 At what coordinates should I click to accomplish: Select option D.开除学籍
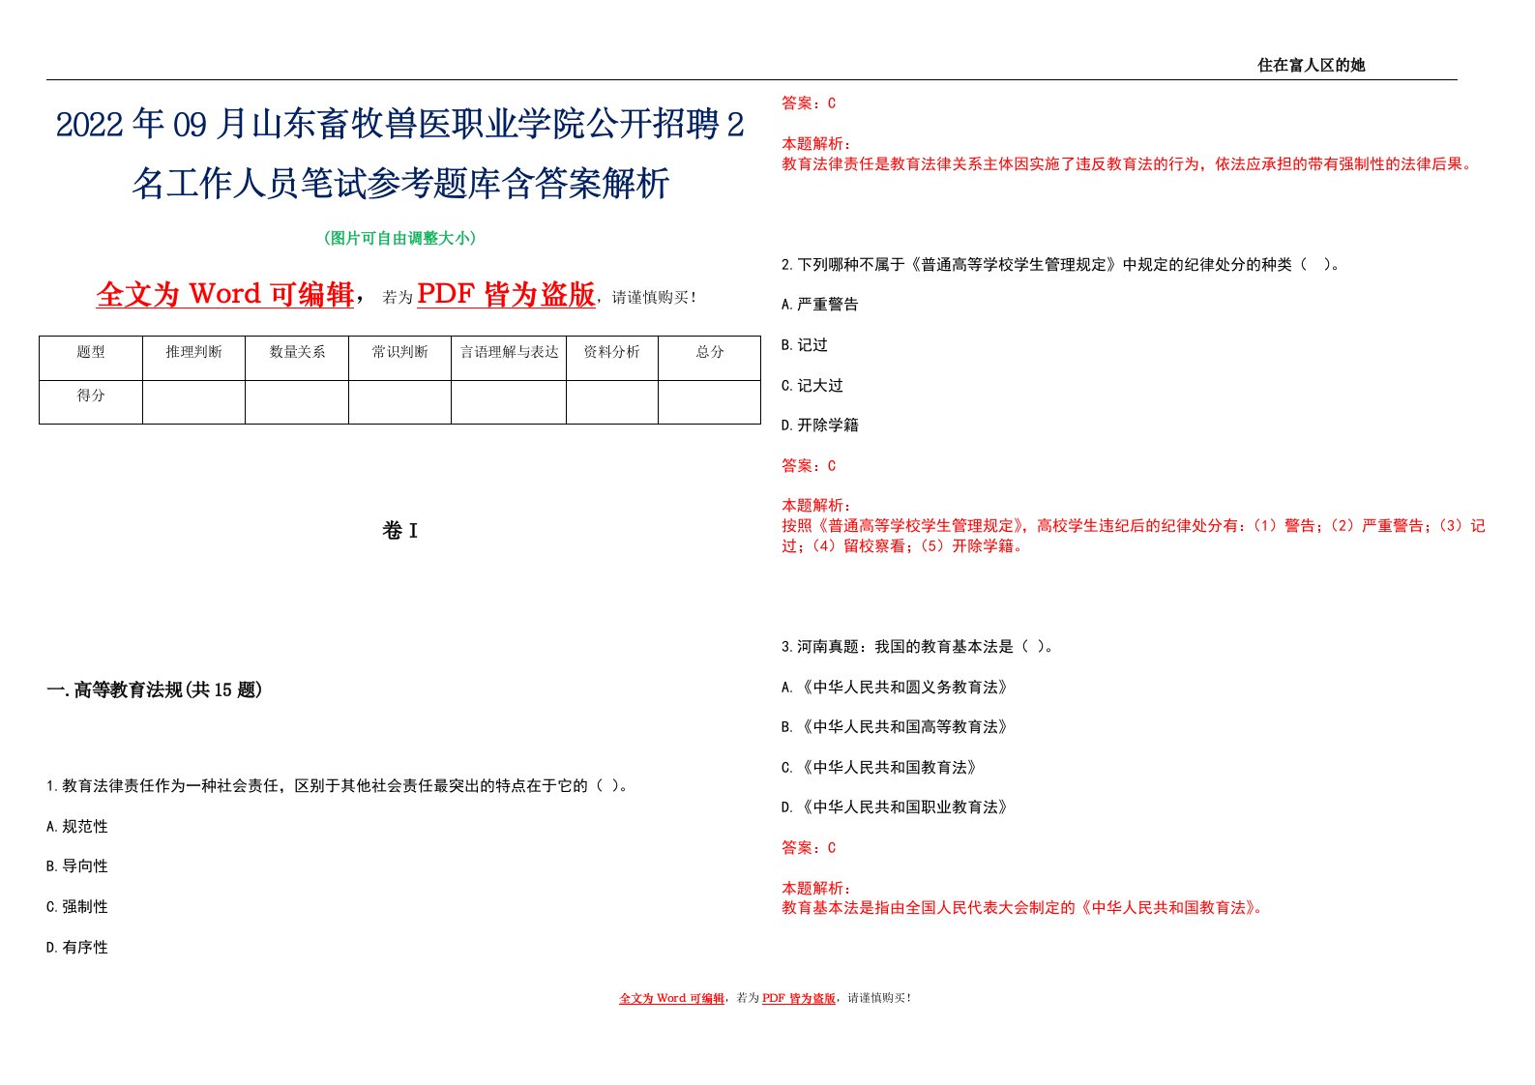tap(820, 425)
